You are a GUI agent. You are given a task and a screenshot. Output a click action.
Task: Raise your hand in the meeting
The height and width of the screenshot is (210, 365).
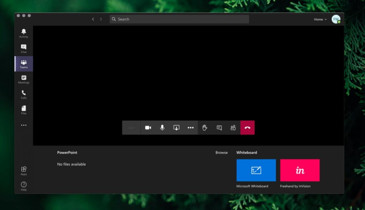point(205,128)
